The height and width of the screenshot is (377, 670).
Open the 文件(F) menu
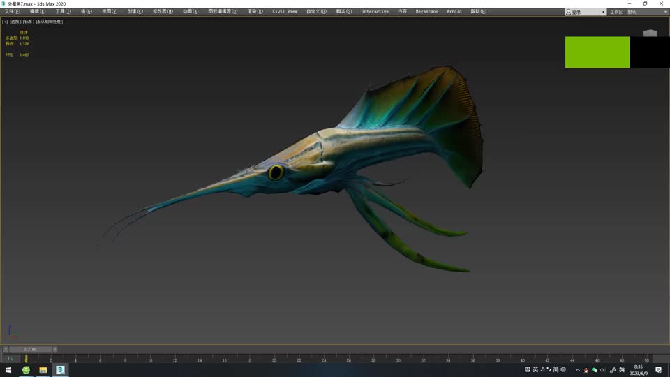tap(13, 12)
